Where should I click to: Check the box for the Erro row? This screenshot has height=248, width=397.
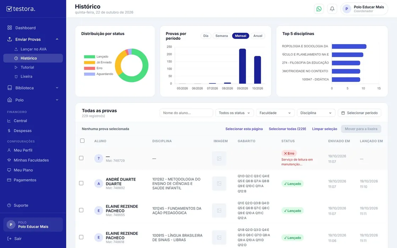coord(81,158)
